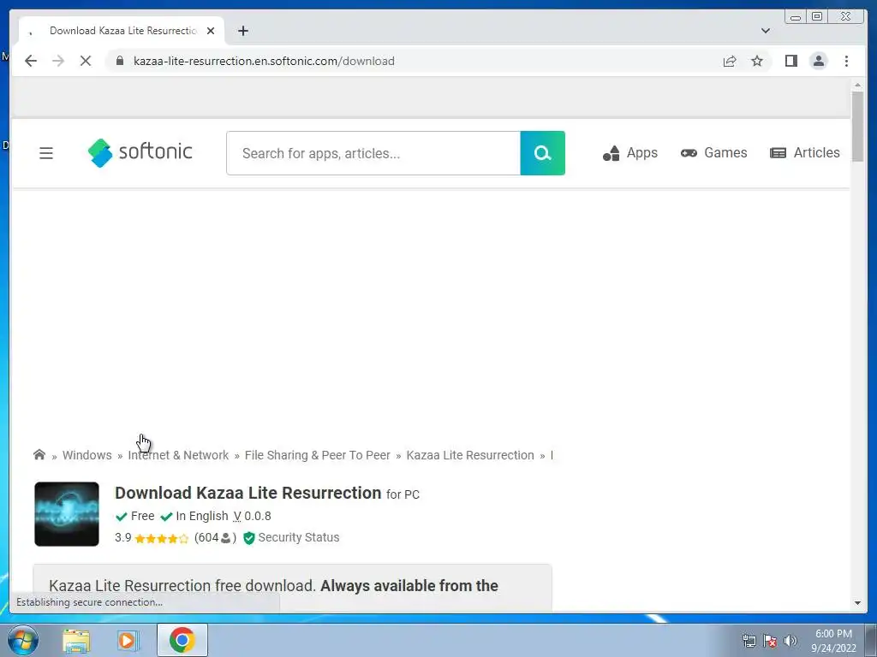Open the Articles section

(x=805, y=152)
